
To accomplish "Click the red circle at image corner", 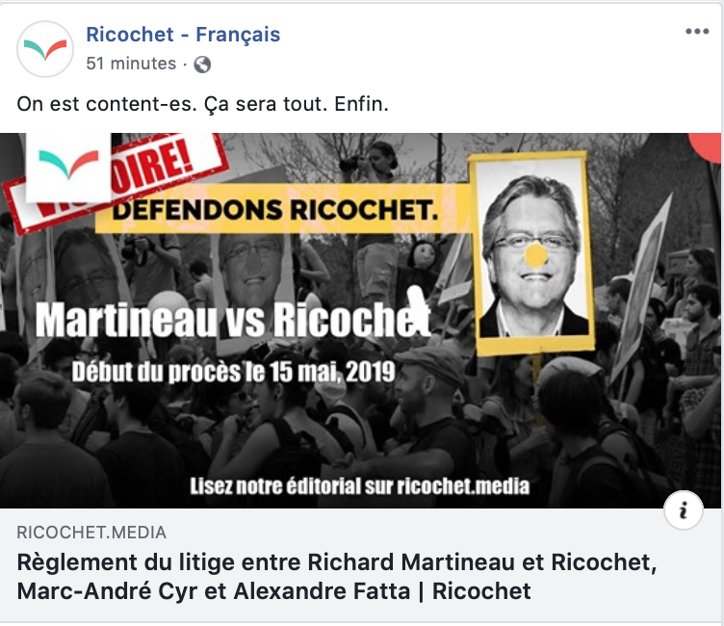I will (705, 147).
